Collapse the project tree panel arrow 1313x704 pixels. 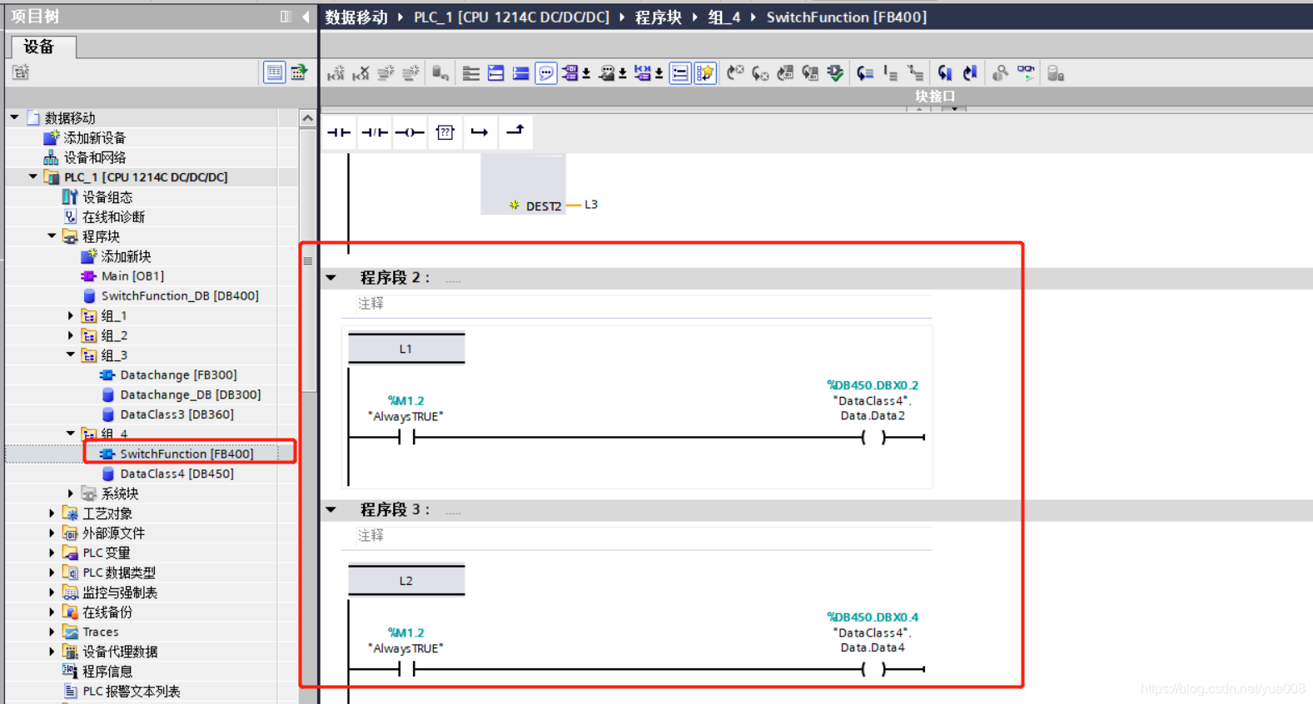(306, 17)
